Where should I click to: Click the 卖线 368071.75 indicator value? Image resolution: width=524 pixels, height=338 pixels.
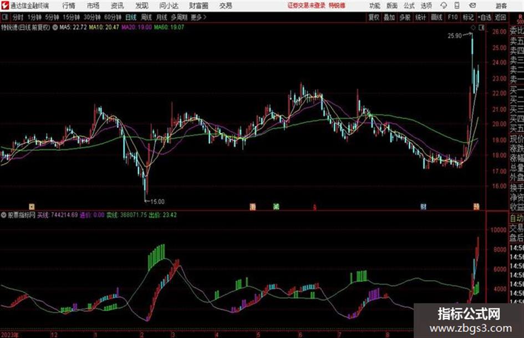[126, 215]
